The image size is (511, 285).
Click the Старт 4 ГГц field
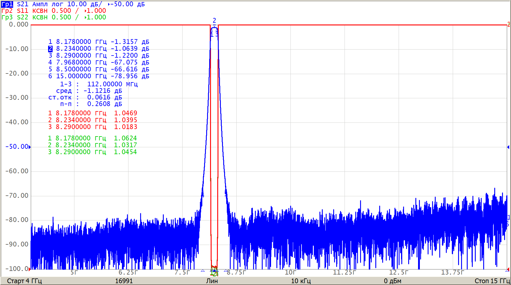pos(25,281)
